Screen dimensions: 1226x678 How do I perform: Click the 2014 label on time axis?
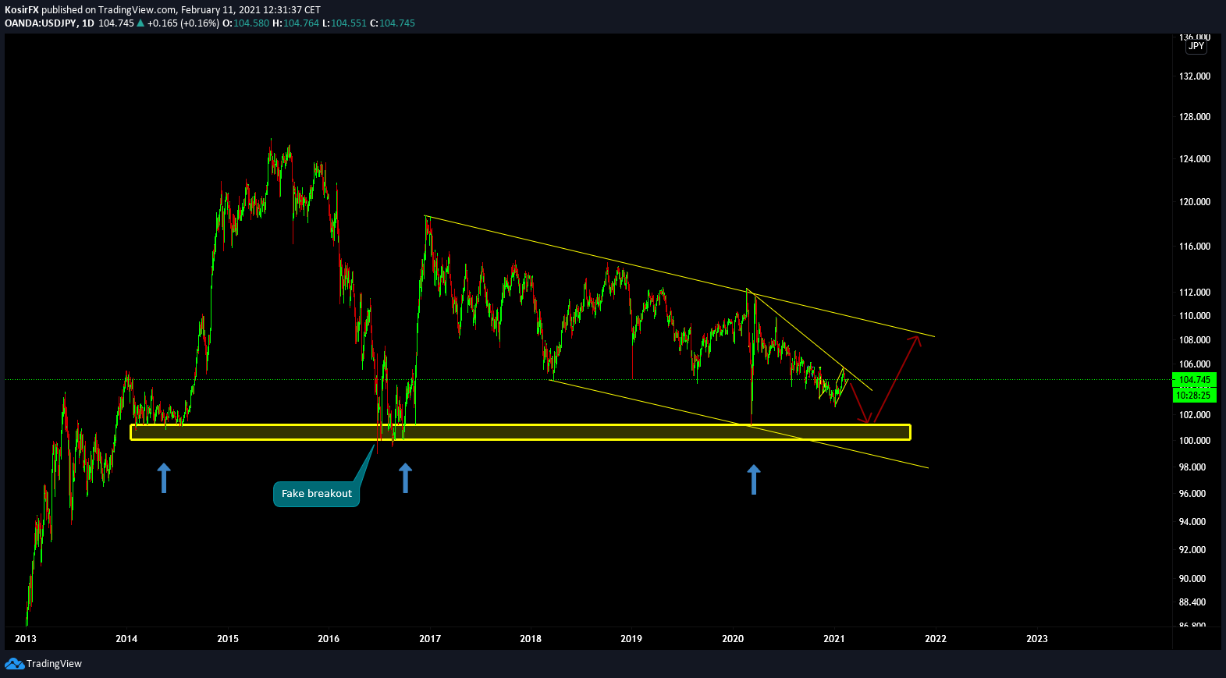pos(126,639)
